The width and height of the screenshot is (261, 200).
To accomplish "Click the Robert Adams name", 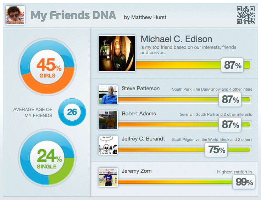I will pyautogui.click(x=139, y=114).
